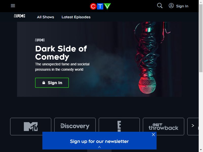Click the green-outlined Sign In button
The image size is (203, 152).
(x=52, y=83)
